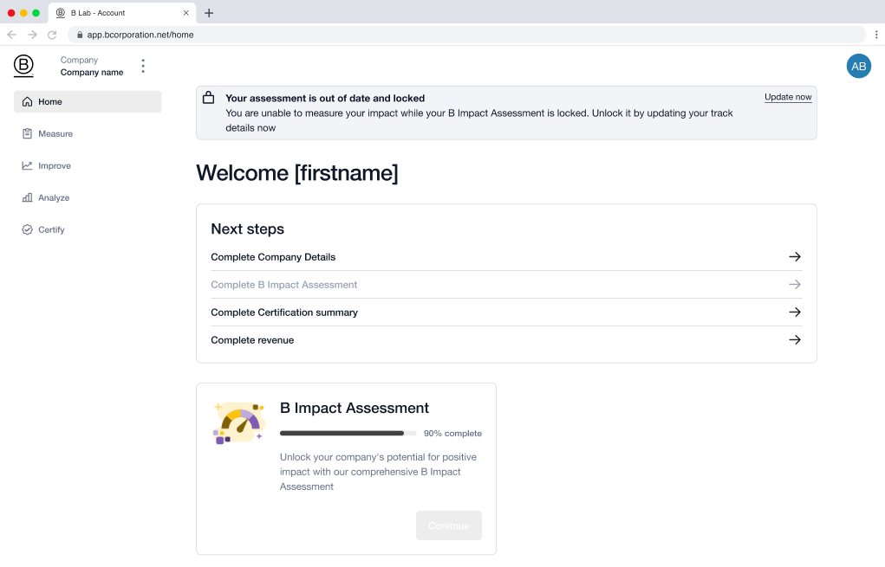Click the arrow beside Complete revenue
Screen dimensions: 885x567
tap(795, 340)
